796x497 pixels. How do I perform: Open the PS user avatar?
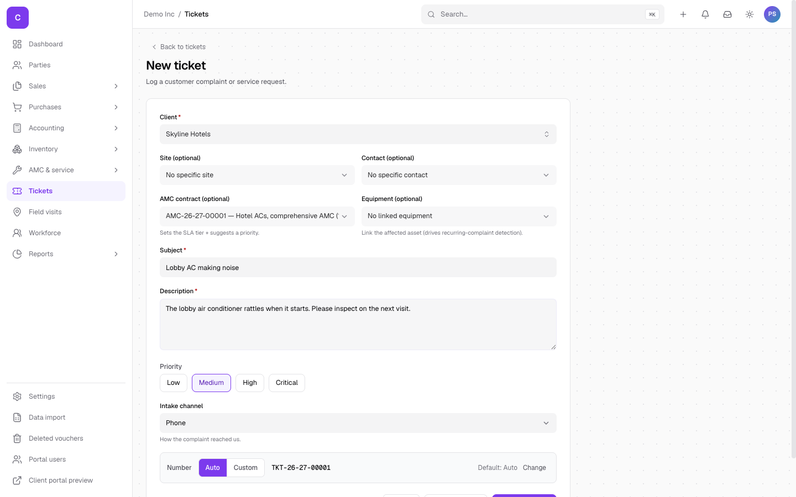pos(772,14)
